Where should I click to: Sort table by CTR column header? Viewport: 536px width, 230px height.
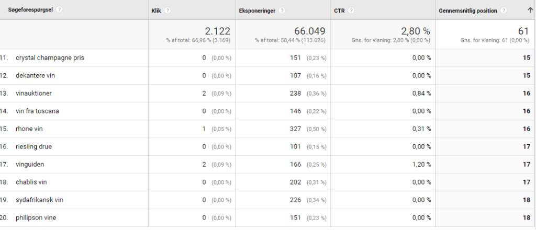[x=339, y=10]
